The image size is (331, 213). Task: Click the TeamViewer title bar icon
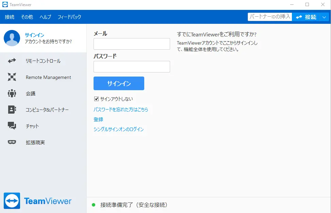[x=5, y=4]
